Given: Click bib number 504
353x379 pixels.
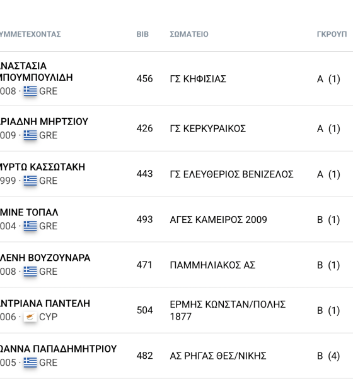Looking at the screenshot, I should click(144, 310).
